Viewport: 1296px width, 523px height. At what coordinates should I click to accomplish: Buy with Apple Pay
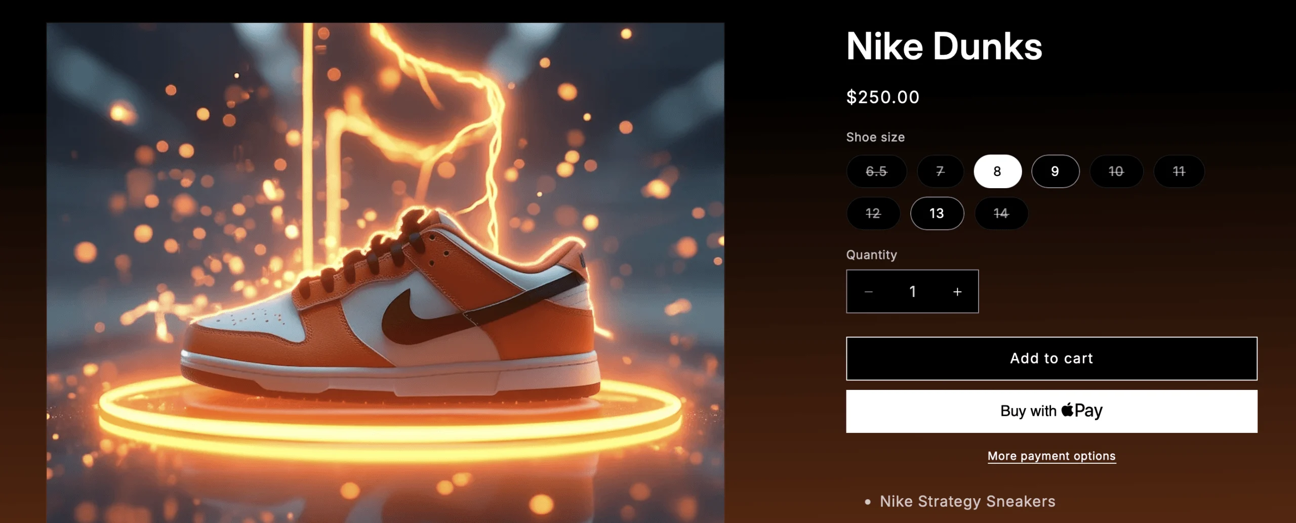click(x=1051, y=411)
